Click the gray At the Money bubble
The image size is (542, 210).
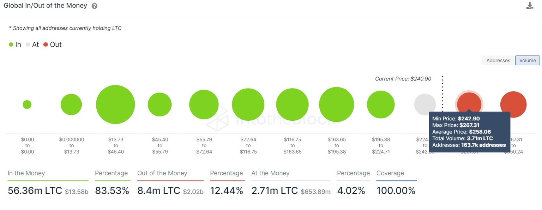tap(425, 104)
